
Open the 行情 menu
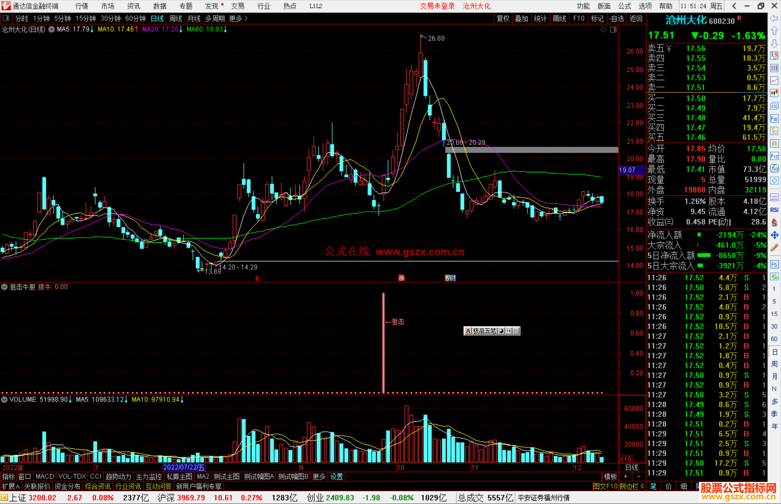[82, 6]
